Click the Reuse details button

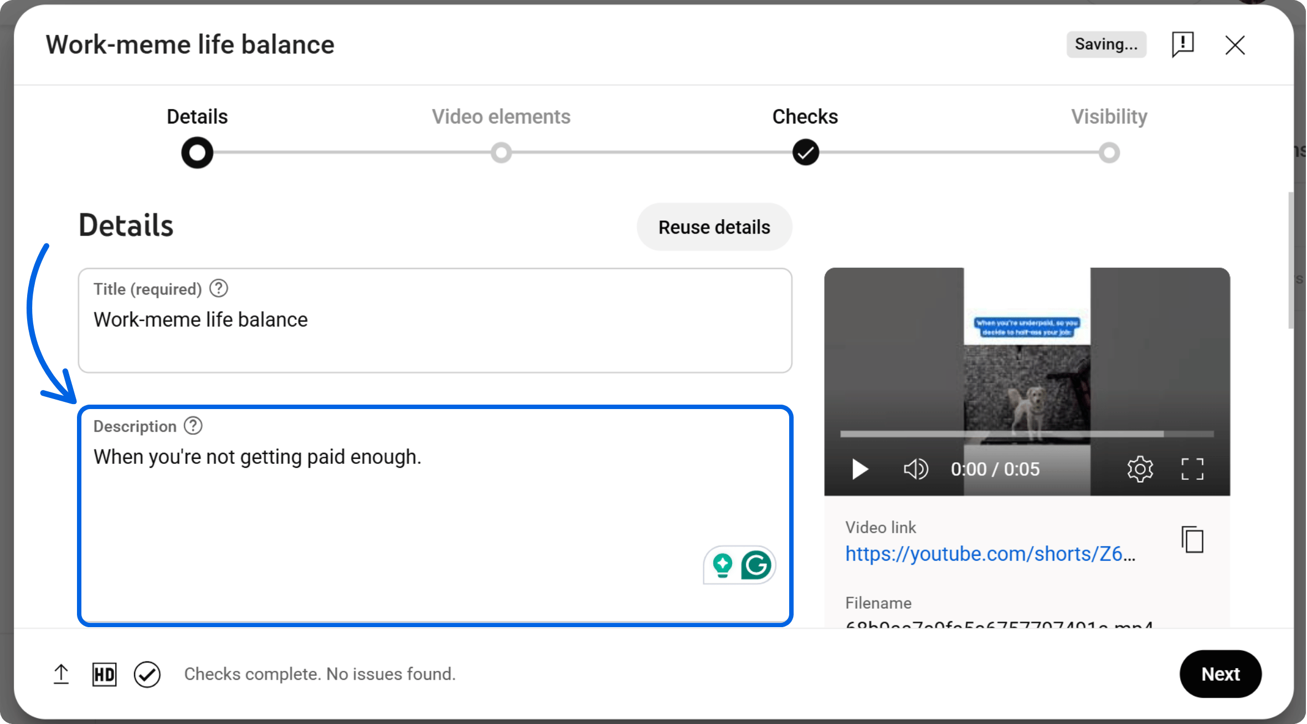(714, 227)
